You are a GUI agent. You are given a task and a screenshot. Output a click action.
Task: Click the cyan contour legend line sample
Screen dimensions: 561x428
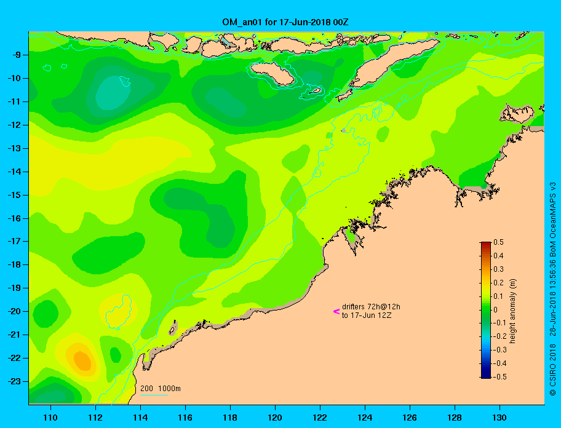pyautogui.click(x=154, y=395)
